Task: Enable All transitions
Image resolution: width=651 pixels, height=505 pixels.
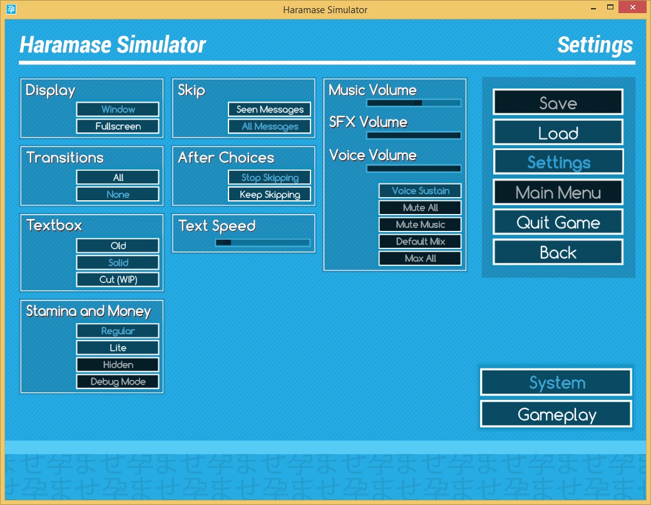Action: tap(118, 177)
